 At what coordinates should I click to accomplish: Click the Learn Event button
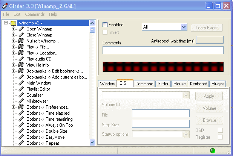[207, 28]
